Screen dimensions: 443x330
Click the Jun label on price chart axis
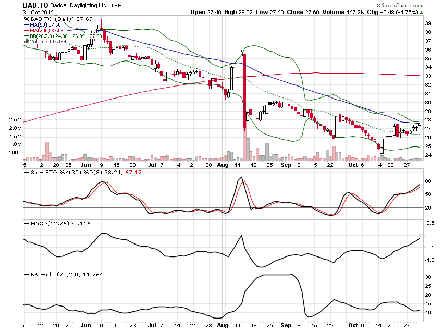[86, 165]
